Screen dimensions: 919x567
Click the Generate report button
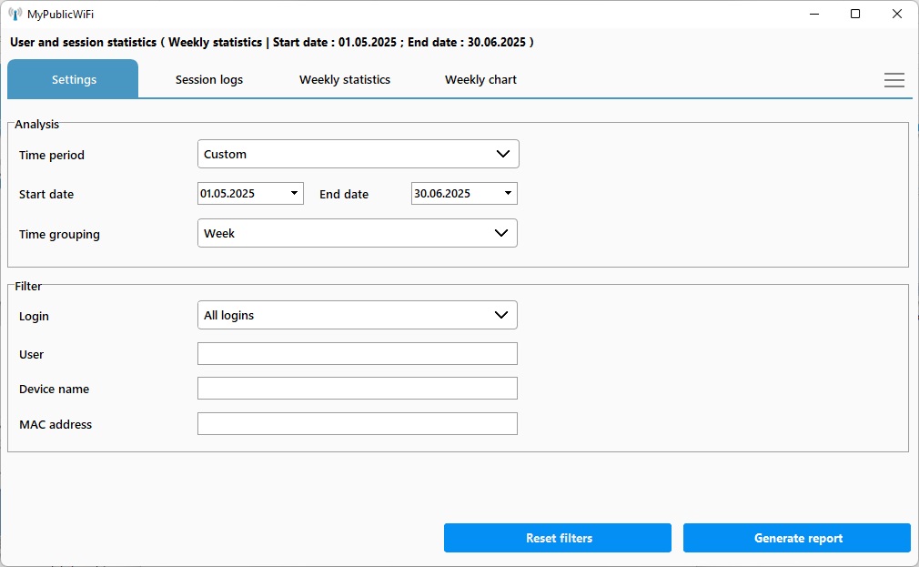[796, 538]
